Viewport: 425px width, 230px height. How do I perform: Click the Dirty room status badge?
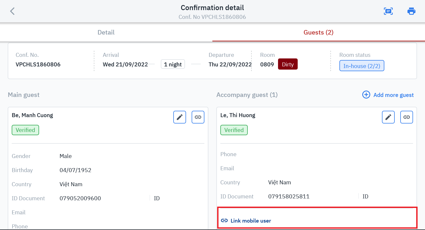click(288, 64)
